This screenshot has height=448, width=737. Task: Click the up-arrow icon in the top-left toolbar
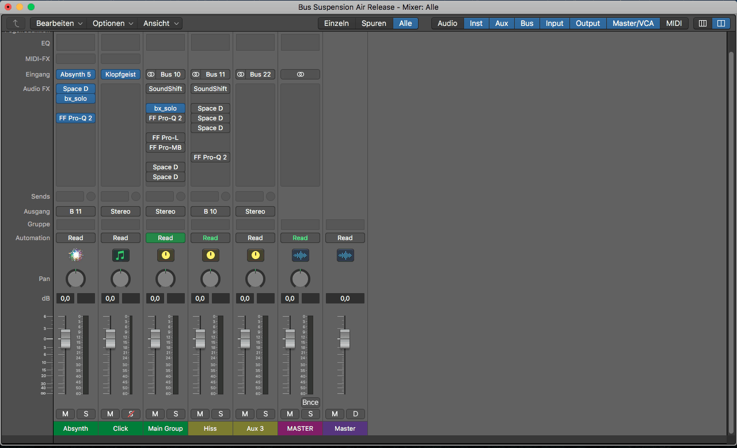pos(16,23)
